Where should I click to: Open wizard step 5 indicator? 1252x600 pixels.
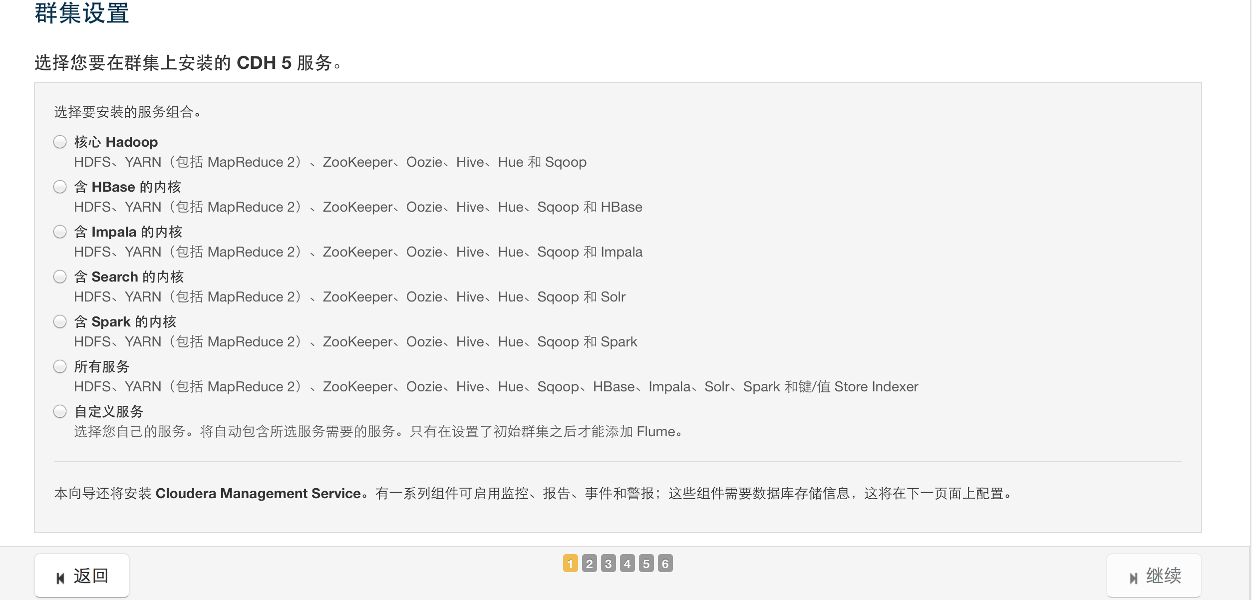[646, 564]
